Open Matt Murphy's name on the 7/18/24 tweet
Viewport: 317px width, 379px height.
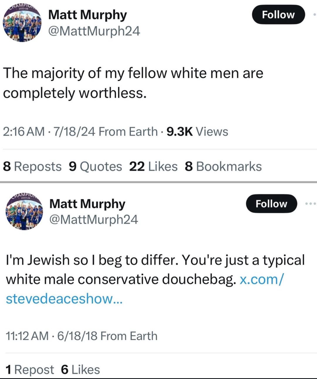(87, 15)
